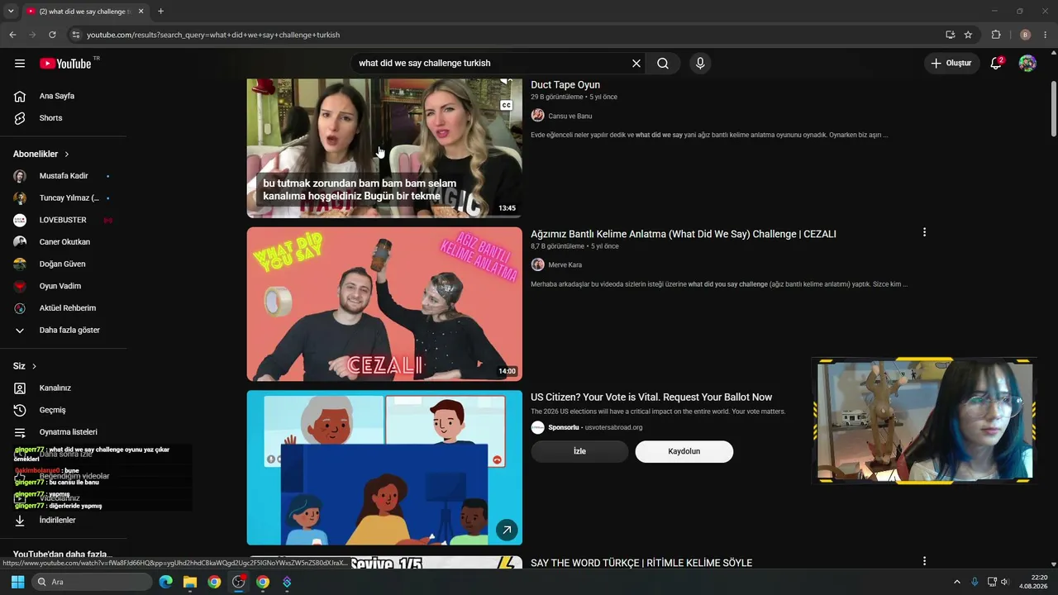Open the Duct Tape Oyun title

(x=565, y=85)
